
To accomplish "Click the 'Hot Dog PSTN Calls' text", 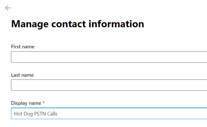I will click(x=36, y=114).
